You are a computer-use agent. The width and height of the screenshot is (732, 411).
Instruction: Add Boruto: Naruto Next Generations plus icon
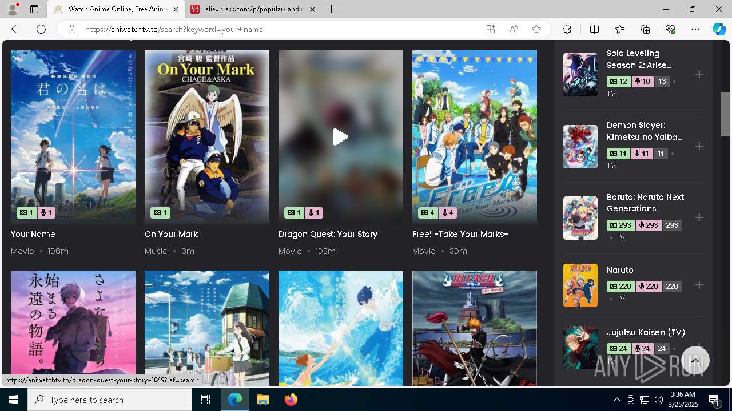coord(699,217)
